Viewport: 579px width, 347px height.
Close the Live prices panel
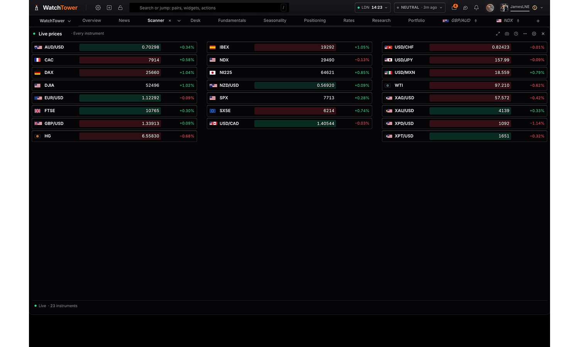coord(543,34)
